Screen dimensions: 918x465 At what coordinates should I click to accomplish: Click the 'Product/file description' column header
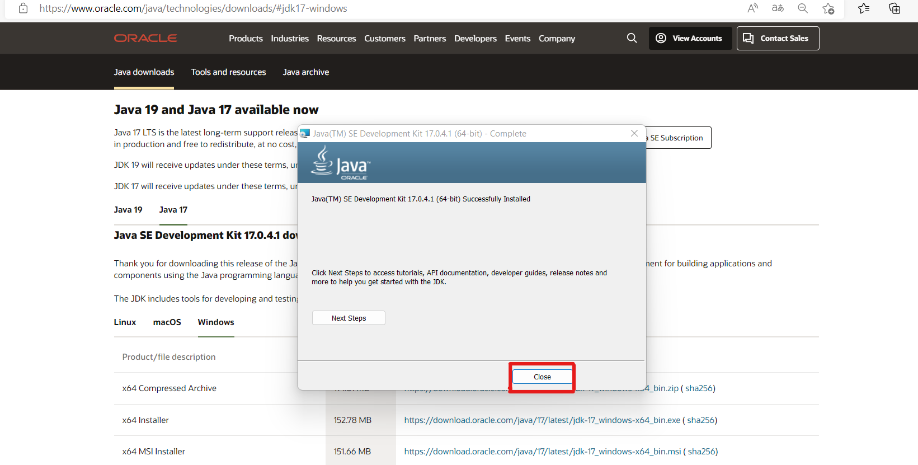click(x=169, y=357)
